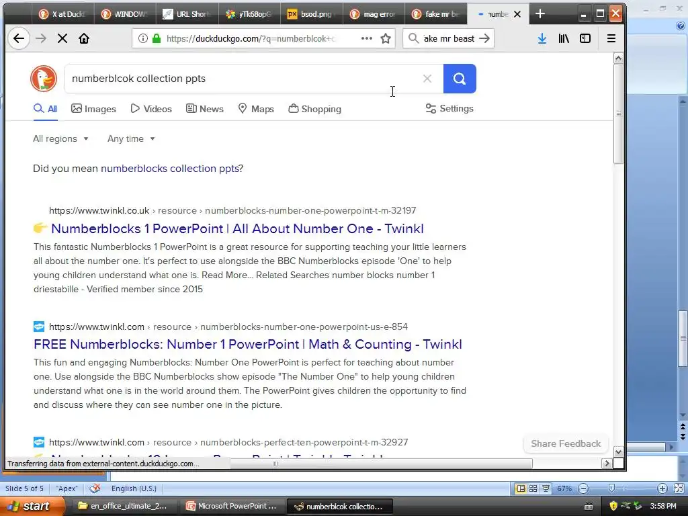688x516 pixels.
Task: Open DuckDuckGo Settings menu
Action: 449,108
